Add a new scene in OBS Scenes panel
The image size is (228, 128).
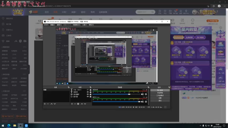click(x=45, y=104)
